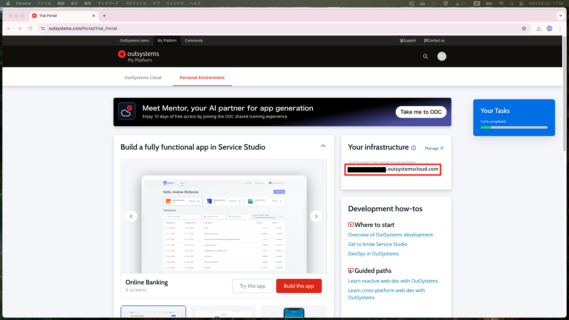The width and height of the screenshot is (569, 320).
Task: Show next app with right carousel arrow
Action: [316, 216]
